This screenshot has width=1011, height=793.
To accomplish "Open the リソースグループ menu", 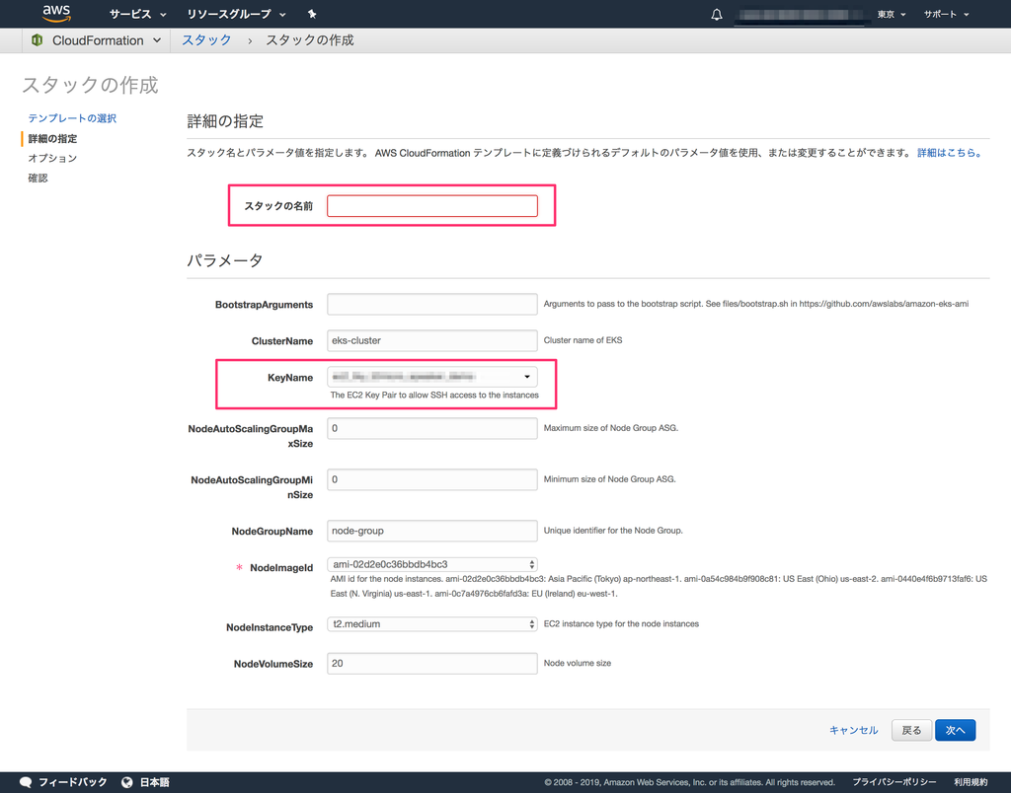I will 236,14.
